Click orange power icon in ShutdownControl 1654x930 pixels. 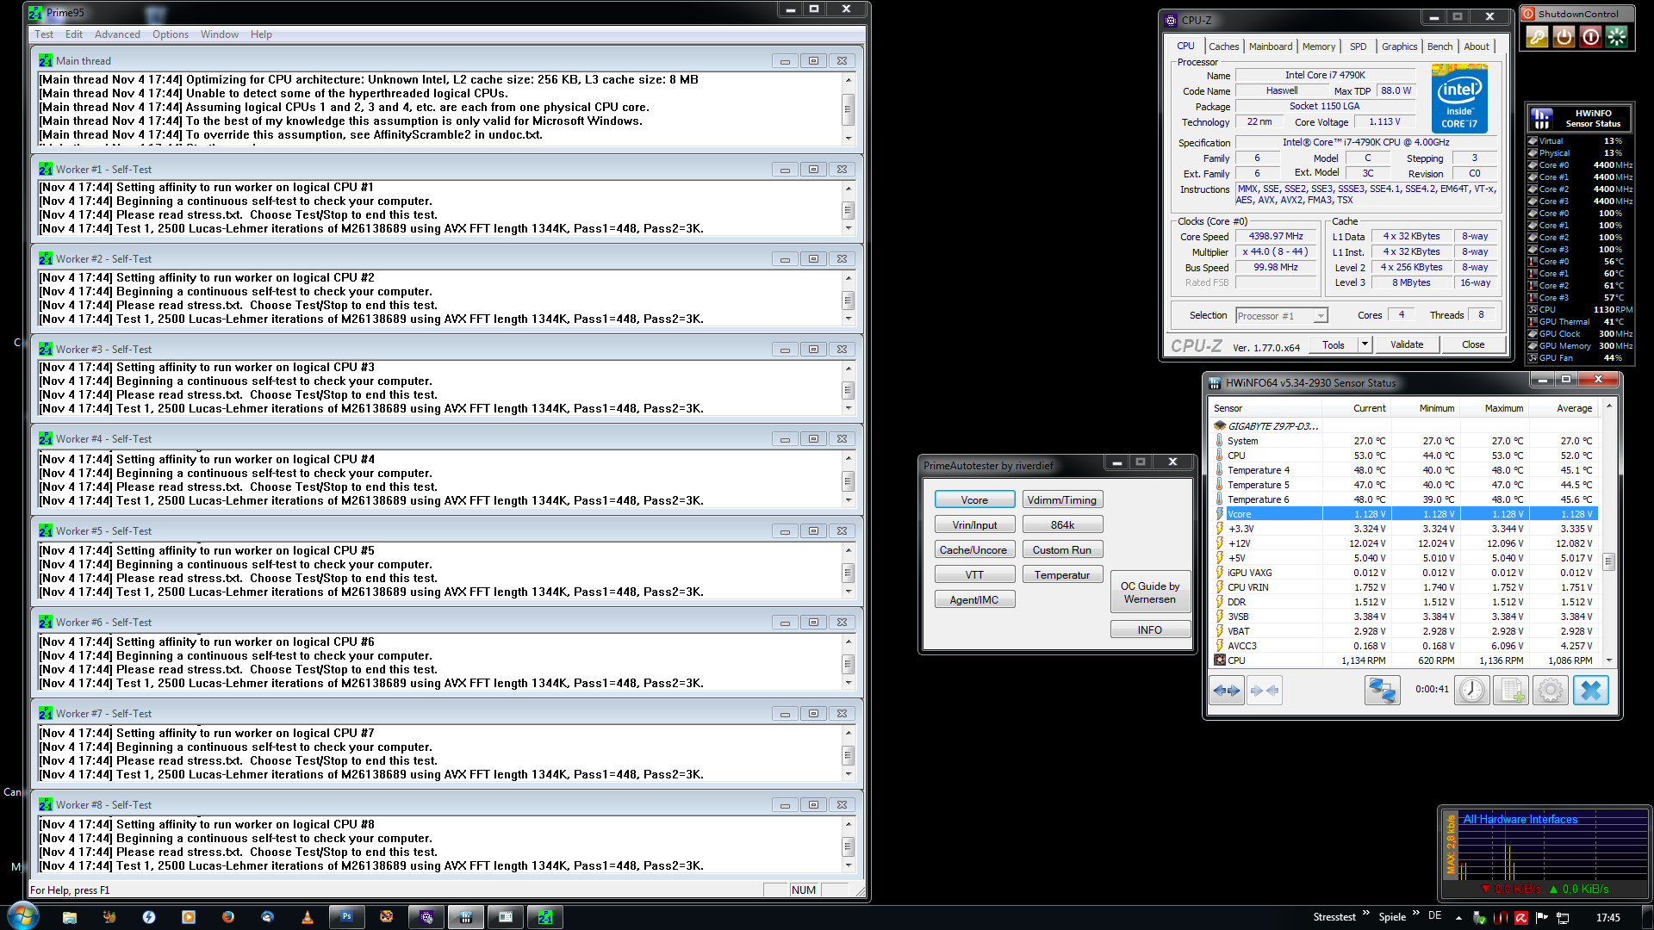[1564, 36]
